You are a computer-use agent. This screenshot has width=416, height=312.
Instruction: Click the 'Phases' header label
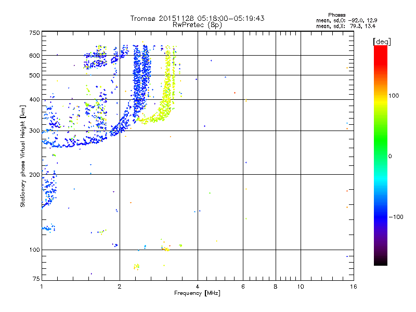[336, 15]
